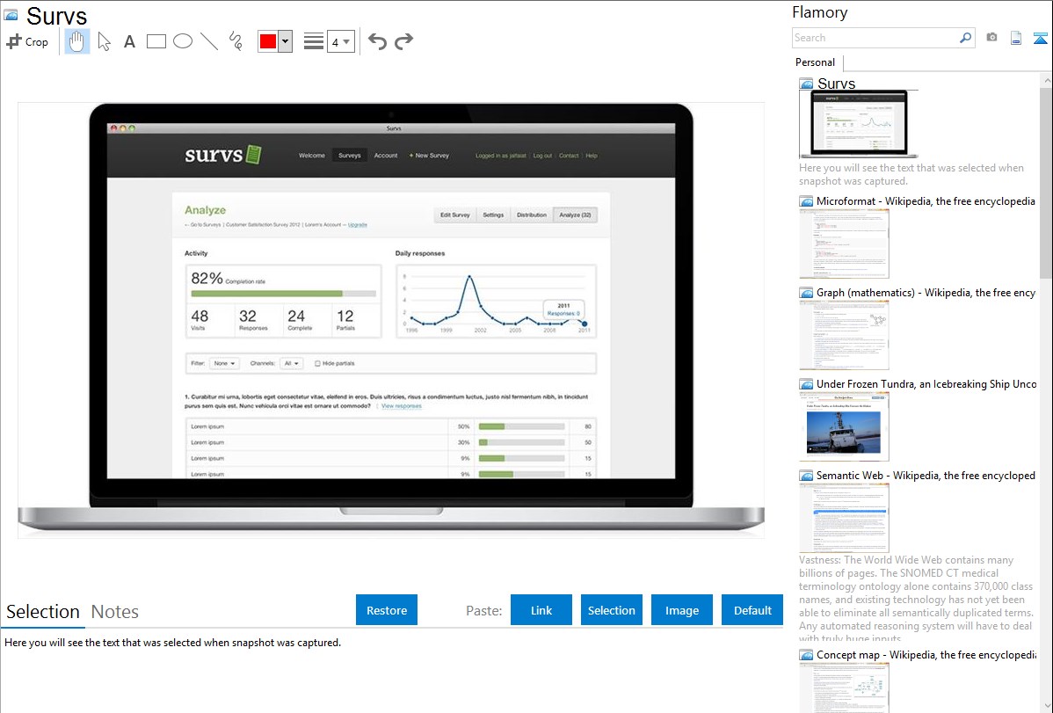Select Graph (mathematics) Wikipedia title

click(x=926, y=293)
